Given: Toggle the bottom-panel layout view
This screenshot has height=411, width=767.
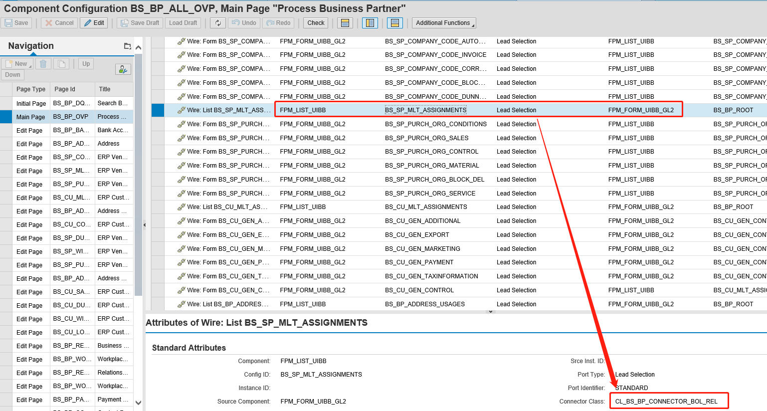Looking at the screenshot, I should tap(394, 22).
